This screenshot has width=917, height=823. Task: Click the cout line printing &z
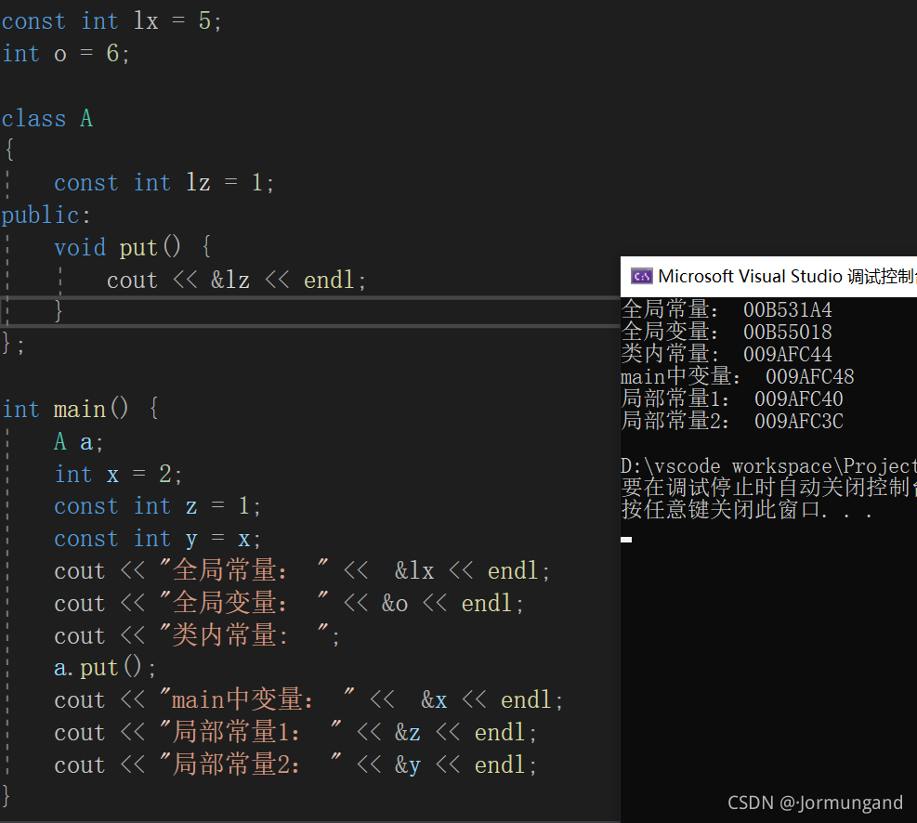tap(295, 732)
